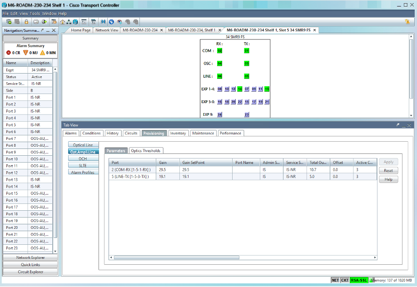417x287 pixels.
Task: Click the globe toolbar icon next to network view
Action: pos(75,22)
